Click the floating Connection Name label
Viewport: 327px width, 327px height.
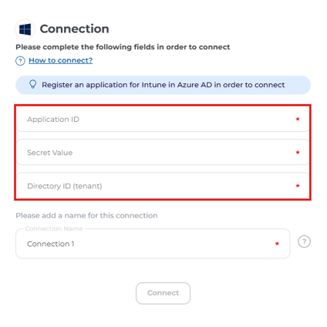[x=54, y=228]
